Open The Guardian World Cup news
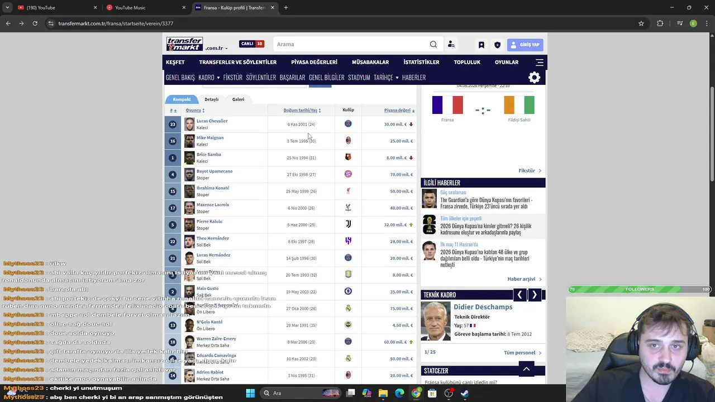This screenshot has width=715, height=402. click(x=486, y=203)
